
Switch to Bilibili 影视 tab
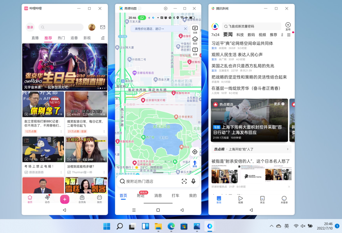[x=87, y=38]
